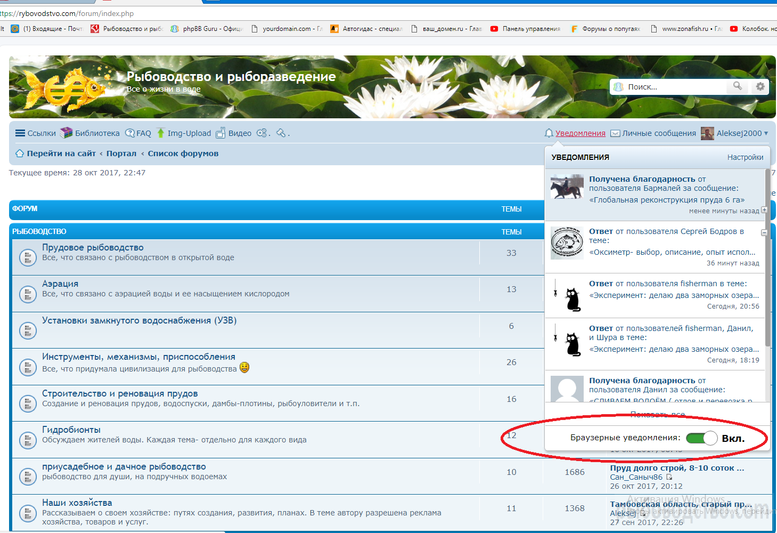This screenshot has width=777, height=533.
Task: Toggle the Браузерные уведомления switch
Action: 702,438
